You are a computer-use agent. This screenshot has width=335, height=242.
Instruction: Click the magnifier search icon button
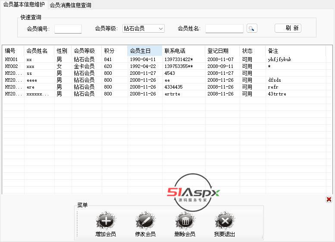coord(252,28)
